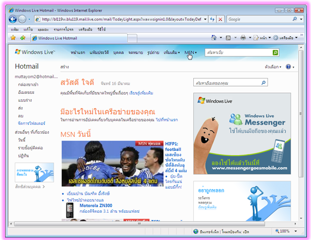Open the Motorola ZN300 link

pos(96,206)
